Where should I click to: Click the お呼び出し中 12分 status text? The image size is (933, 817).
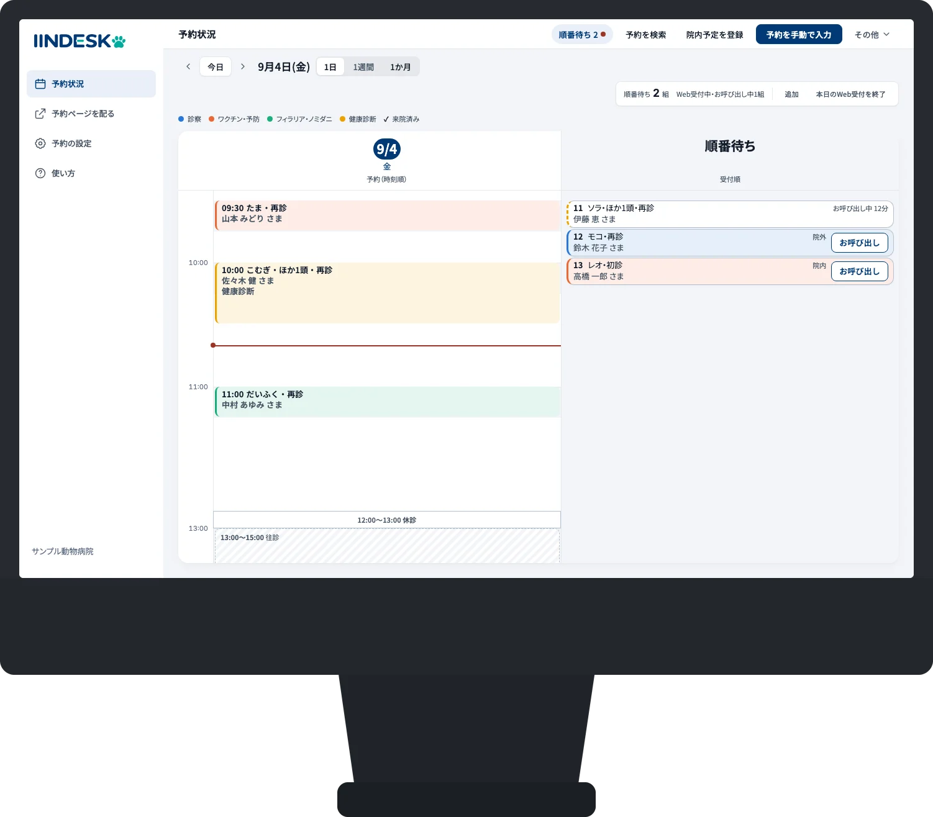tap(860, 209)
